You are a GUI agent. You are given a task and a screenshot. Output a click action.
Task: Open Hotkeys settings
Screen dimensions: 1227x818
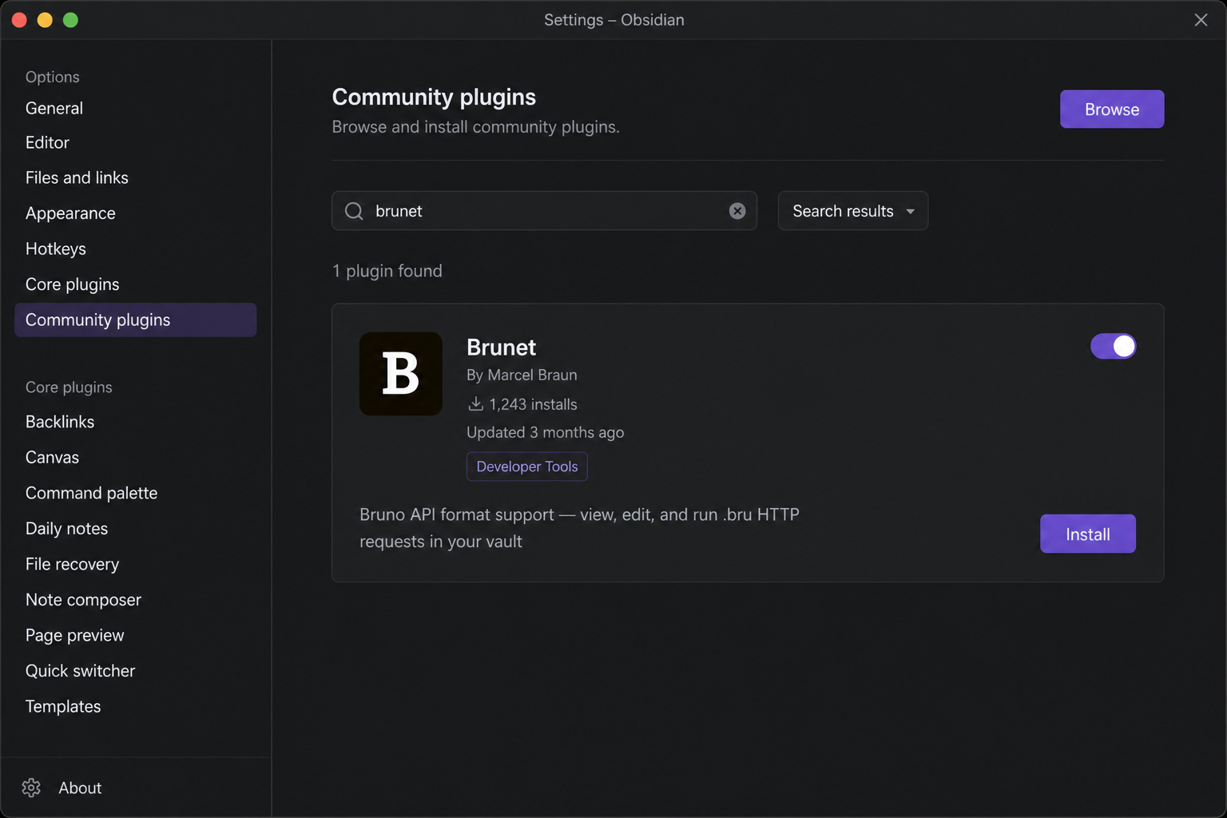pyautogui.click(x=56, y=248)
